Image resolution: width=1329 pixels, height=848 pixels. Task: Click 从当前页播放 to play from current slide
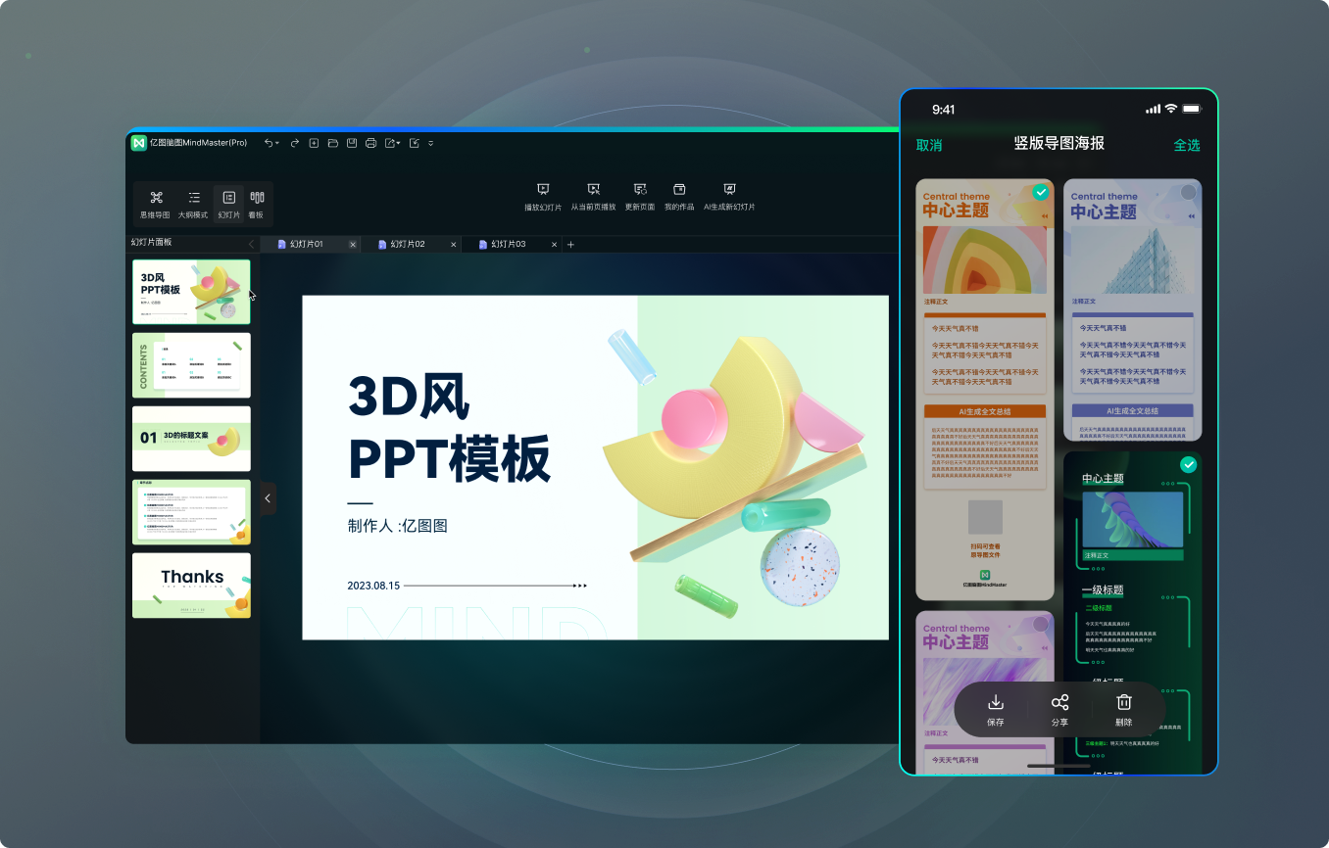[593, 197]
